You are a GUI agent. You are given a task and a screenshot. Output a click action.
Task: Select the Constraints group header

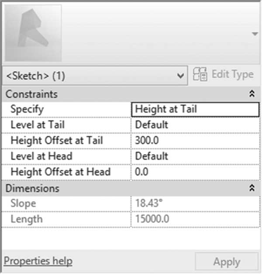(x=131, y=94)
